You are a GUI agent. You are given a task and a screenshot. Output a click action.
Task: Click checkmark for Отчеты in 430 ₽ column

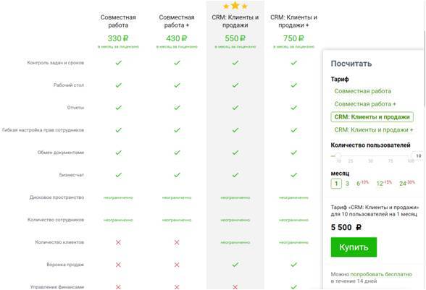coord(177,108)
